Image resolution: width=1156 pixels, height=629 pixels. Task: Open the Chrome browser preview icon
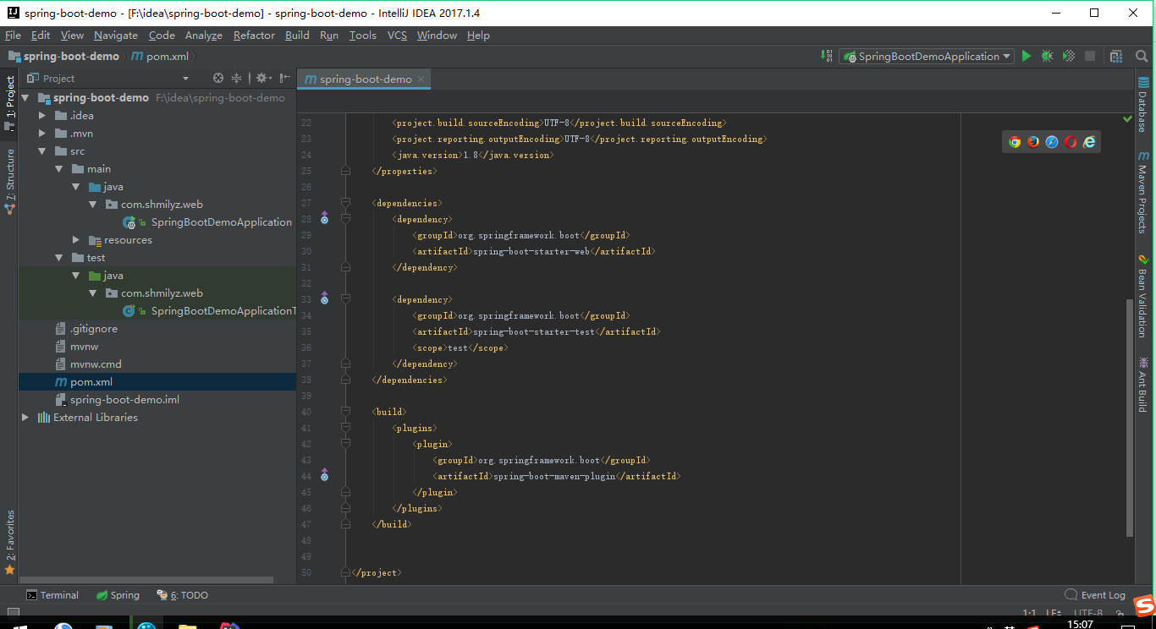pyautogui.click(x=1015, y=142)
